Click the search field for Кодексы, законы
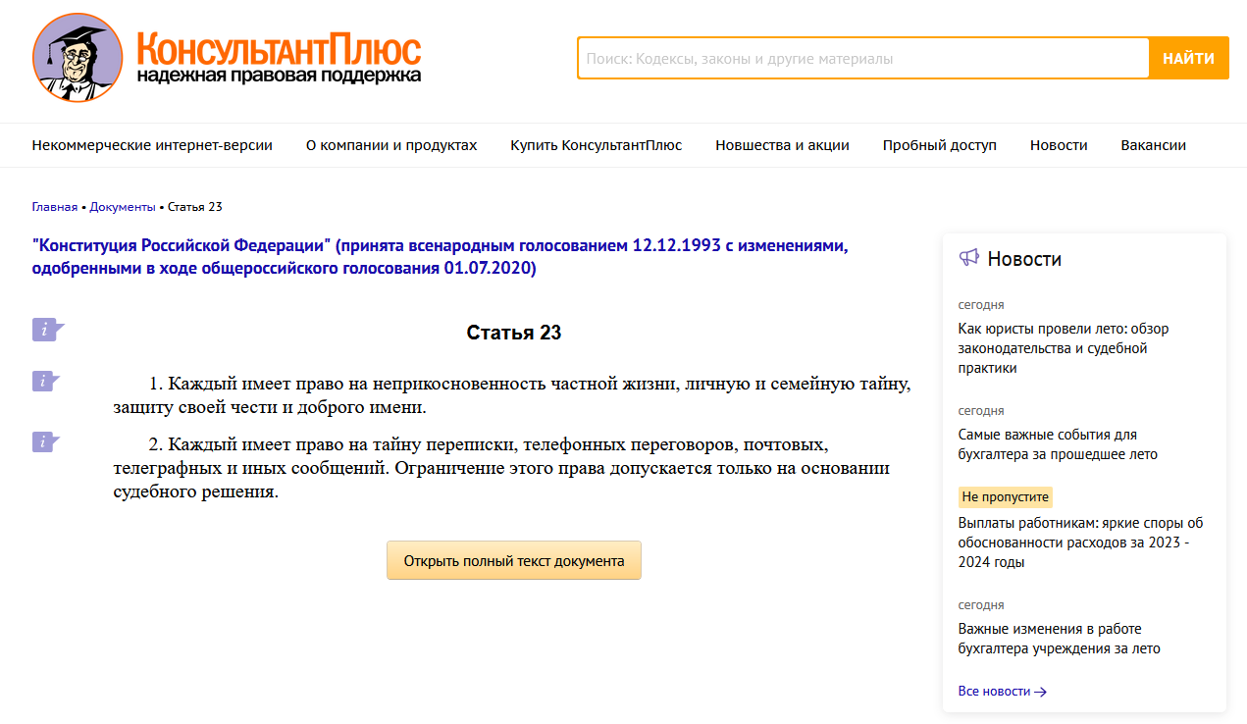The height and width of the screenshot is (724, 1247). [863, 58]
